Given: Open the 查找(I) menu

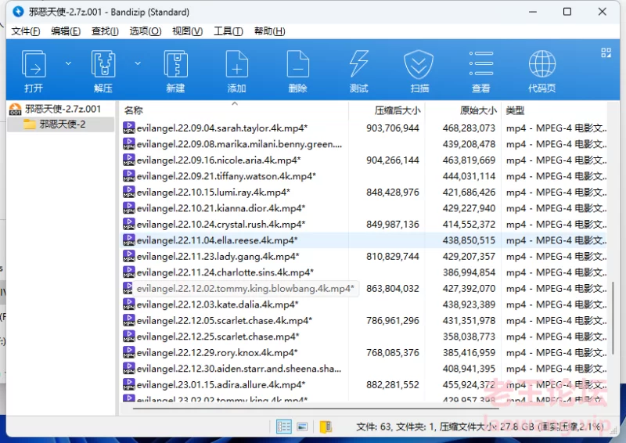Looking at the screenshot, I should point(105,31).
